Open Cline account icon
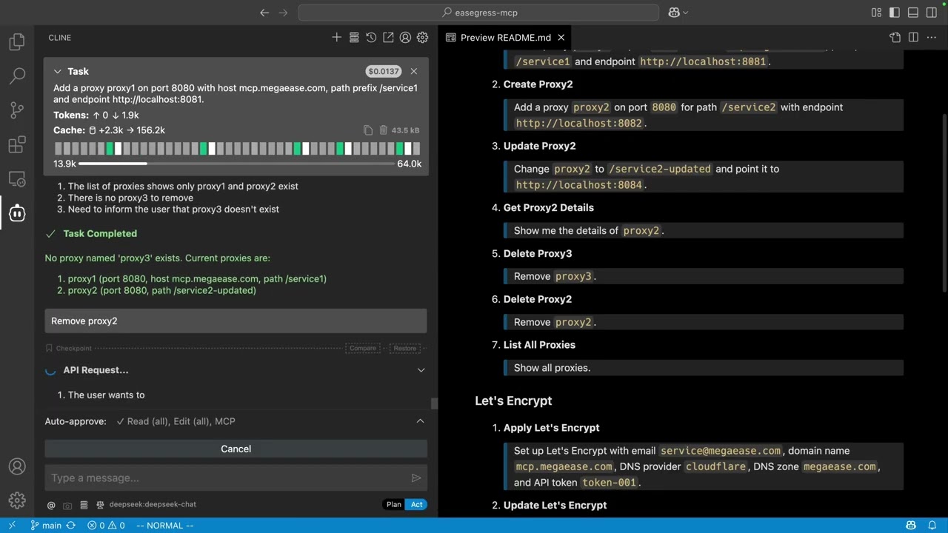The height and width of the screenshot is (533, 948). pyautogui.click(x=405, y=38)
